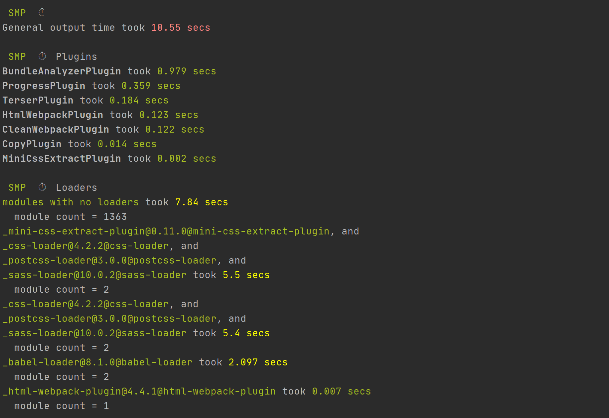Image resolution: width=609 pixels, height=418 pixels.
Task: Click the stopwatch icon next to Plugins
Action: pos(42,56)
